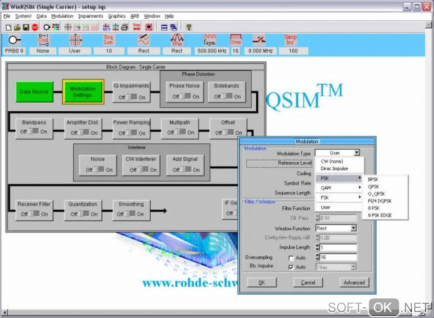The width and height of the screenshot is (434, 318).
Task: Click the IQ grid toolbar icon next to the colored grid
Action: 68,27
